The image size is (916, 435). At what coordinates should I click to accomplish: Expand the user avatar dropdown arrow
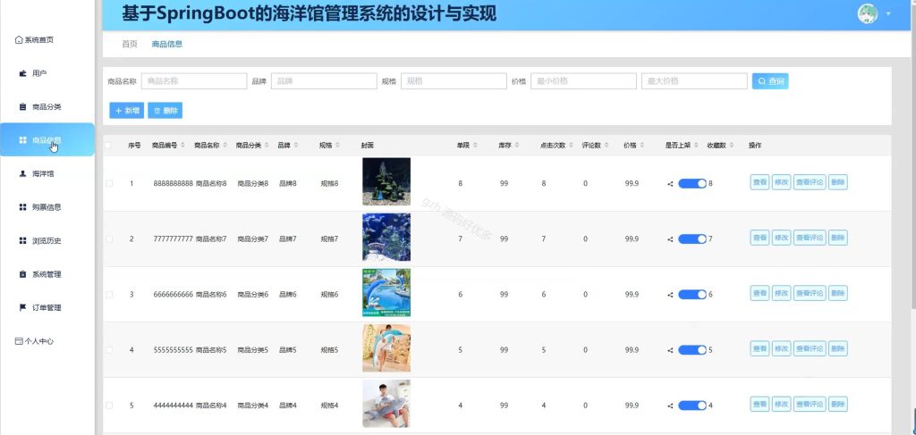pos(888,13)
